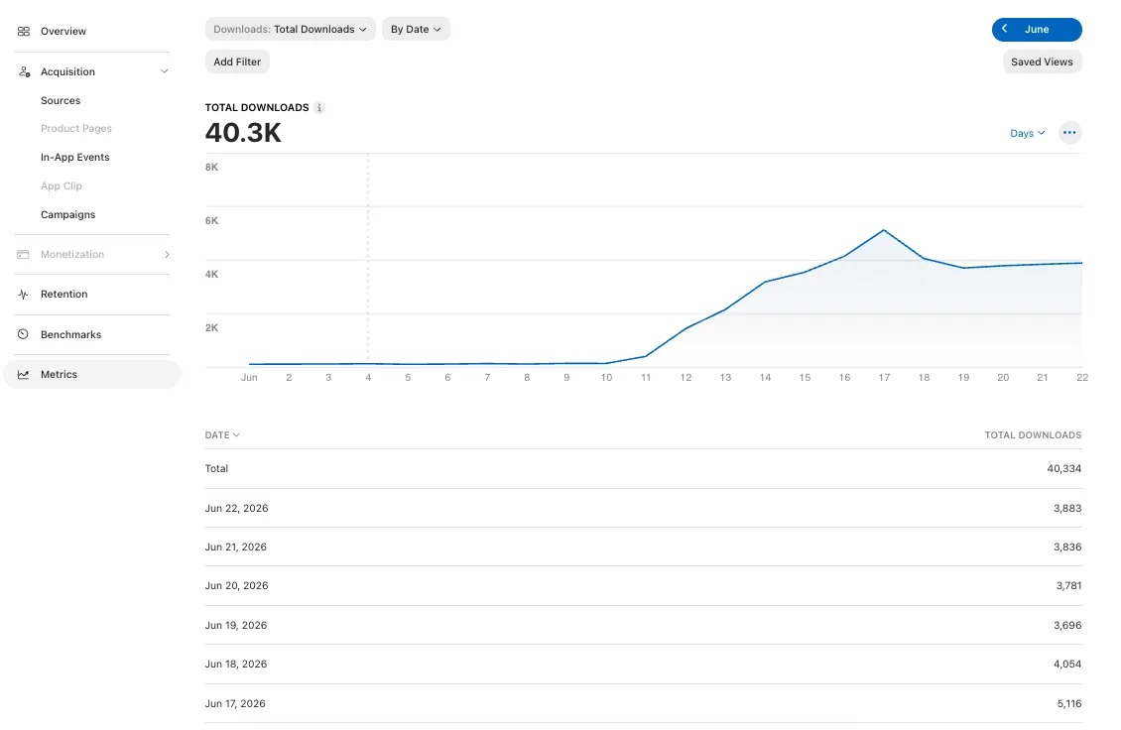Click the 5,116 downloads value
The width and height of the screenshot is (1121, 730).
(1068, 703)
